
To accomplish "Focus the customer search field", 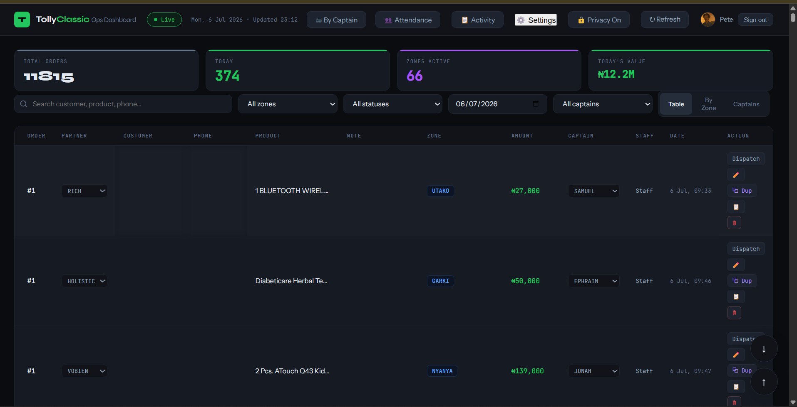I will tap(123, 104).
